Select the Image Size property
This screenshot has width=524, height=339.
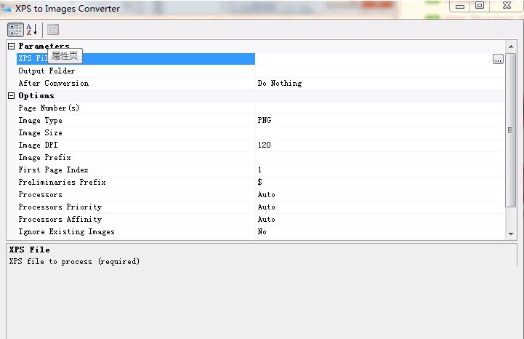[40, 133]
